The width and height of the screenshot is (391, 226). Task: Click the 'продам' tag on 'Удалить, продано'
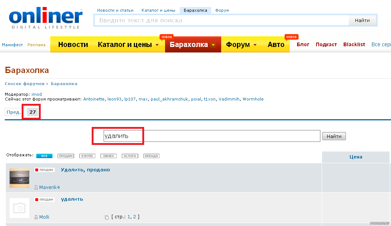pyautogui.click(x=44, y=170)
